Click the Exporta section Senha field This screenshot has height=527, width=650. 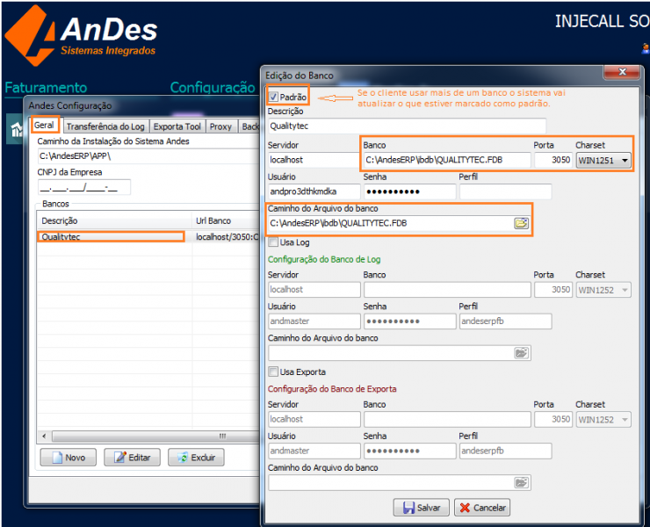click(x=410, y=451)
